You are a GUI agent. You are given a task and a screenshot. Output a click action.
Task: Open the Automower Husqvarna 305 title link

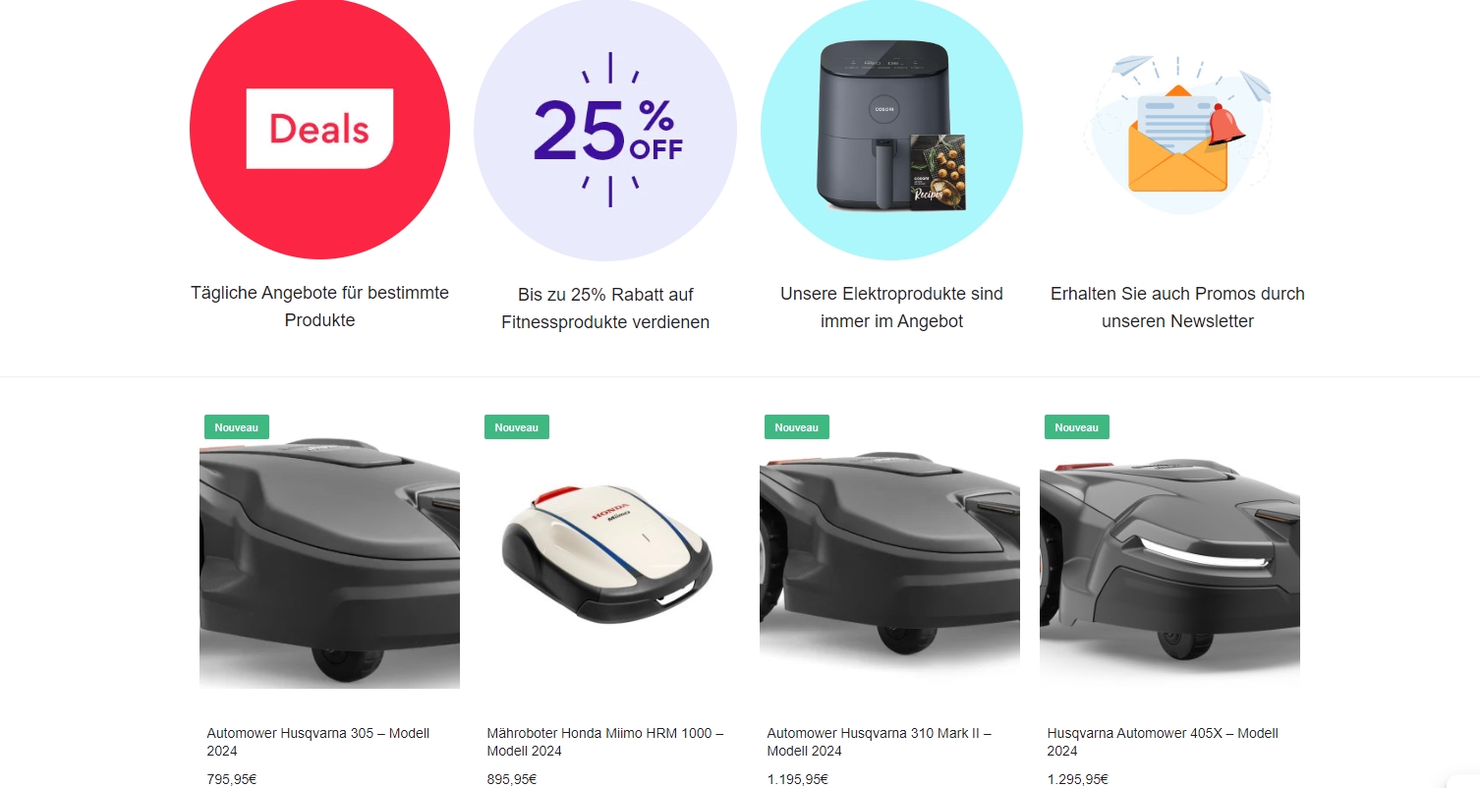click(x=317, y=742)
